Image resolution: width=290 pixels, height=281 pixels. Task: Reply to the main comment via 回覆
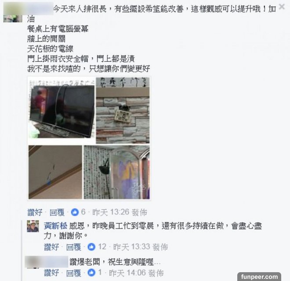click(57, 212)
